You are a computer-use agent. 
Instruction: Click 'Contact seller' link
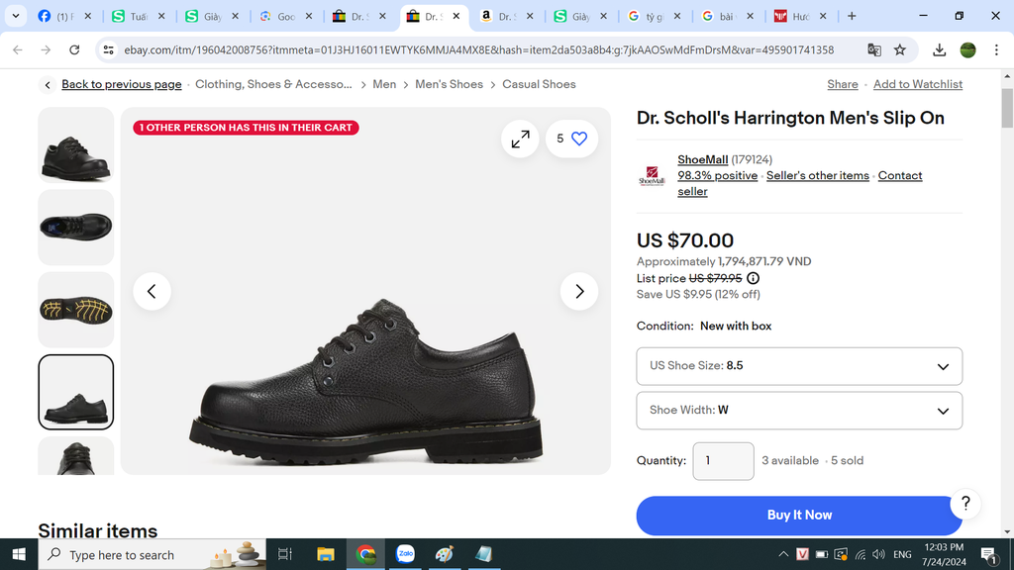tap(900, 176)
